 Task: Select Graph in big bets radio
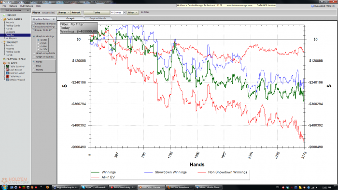tap(34, 57)
